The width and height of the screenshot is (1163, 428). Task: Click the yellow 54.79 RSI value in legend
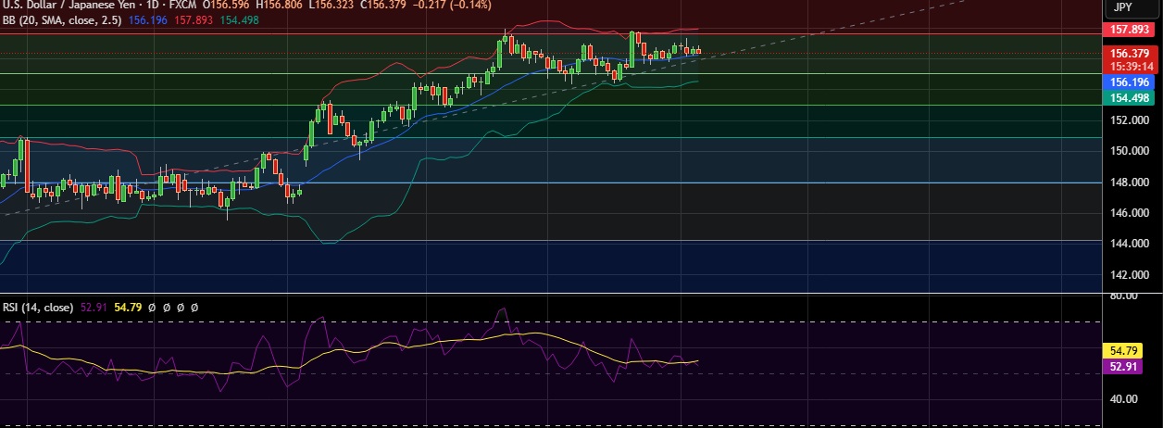128,307
